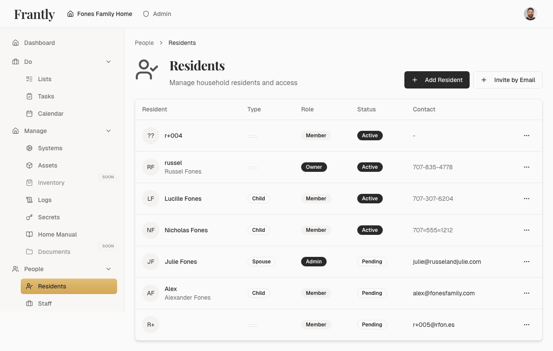
Task: Open the Tasks section
Action: coord(47,96)
